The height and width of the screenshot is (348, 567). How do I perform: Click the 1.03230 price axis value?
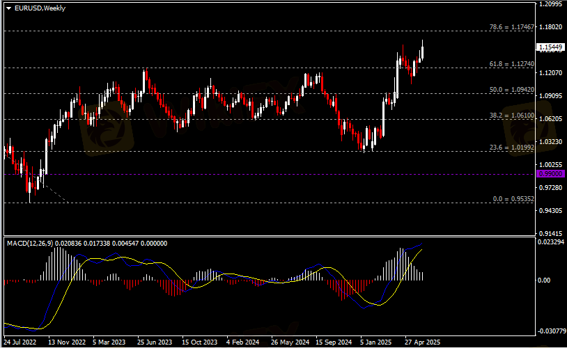(x=551, y=142)
